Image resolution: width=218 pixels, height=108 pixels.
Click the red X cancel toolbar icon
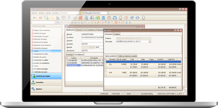tap(116, 22)
